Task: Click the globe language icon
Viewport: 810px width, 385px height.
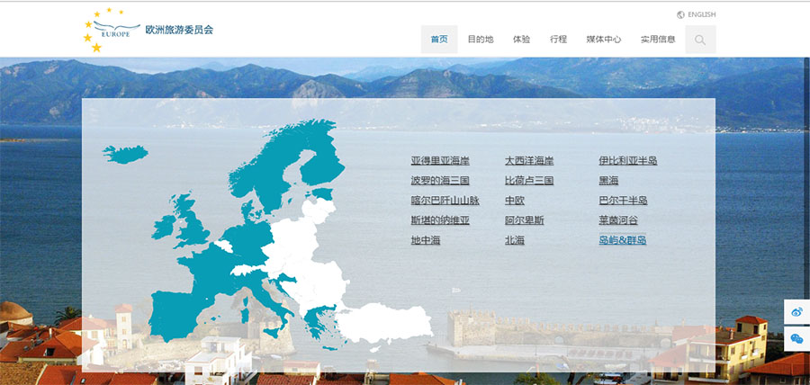Action: pyautogui.click(x=680, y=14)
